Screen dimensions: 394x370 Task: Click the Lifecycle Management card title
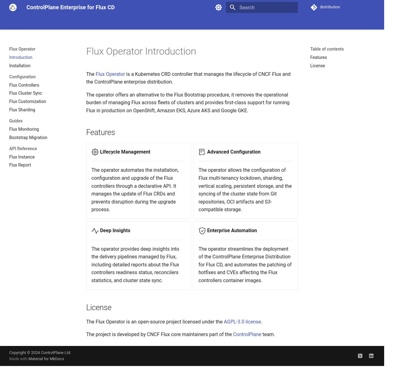point(125,152)
